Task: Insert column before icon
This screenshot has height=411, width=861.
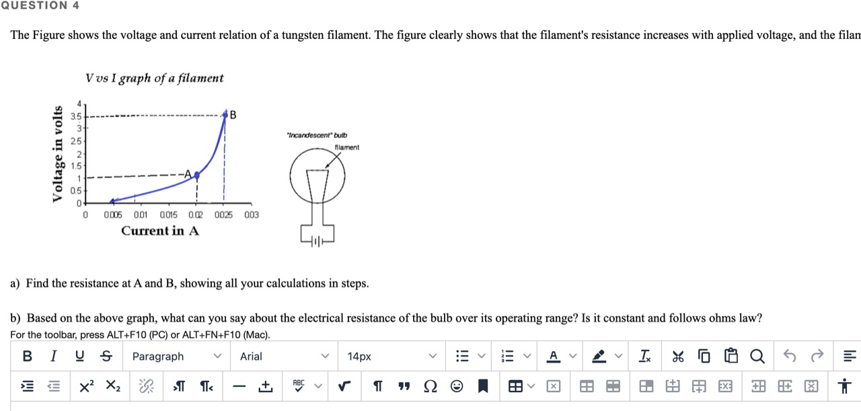Action: [757, 386]
